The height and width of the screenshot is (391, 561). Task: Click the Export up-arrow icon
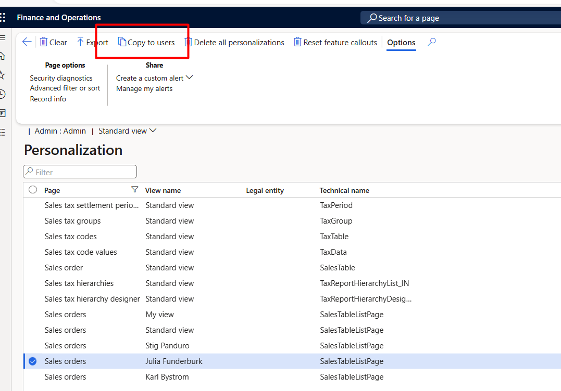pyautogui.click(x=80, y=42)
